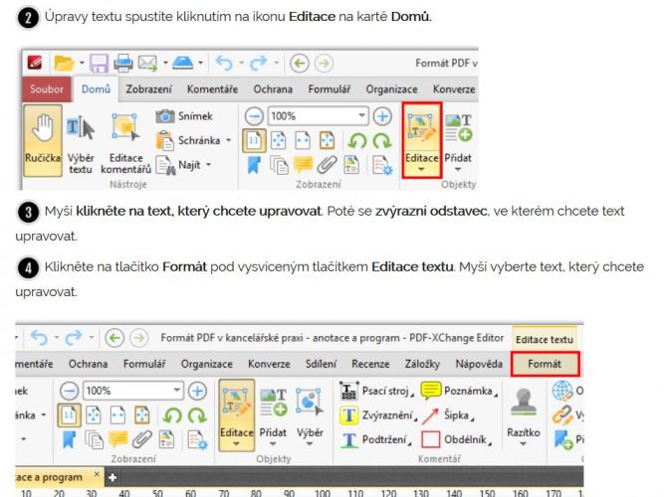This screenshot has height=497, width=664.
Task: Open zoom 100% dropdown in lower screenshot
Action: point(177,391)
